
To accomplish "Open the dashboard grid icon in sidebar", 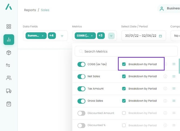I will click(x=9, y=26).
